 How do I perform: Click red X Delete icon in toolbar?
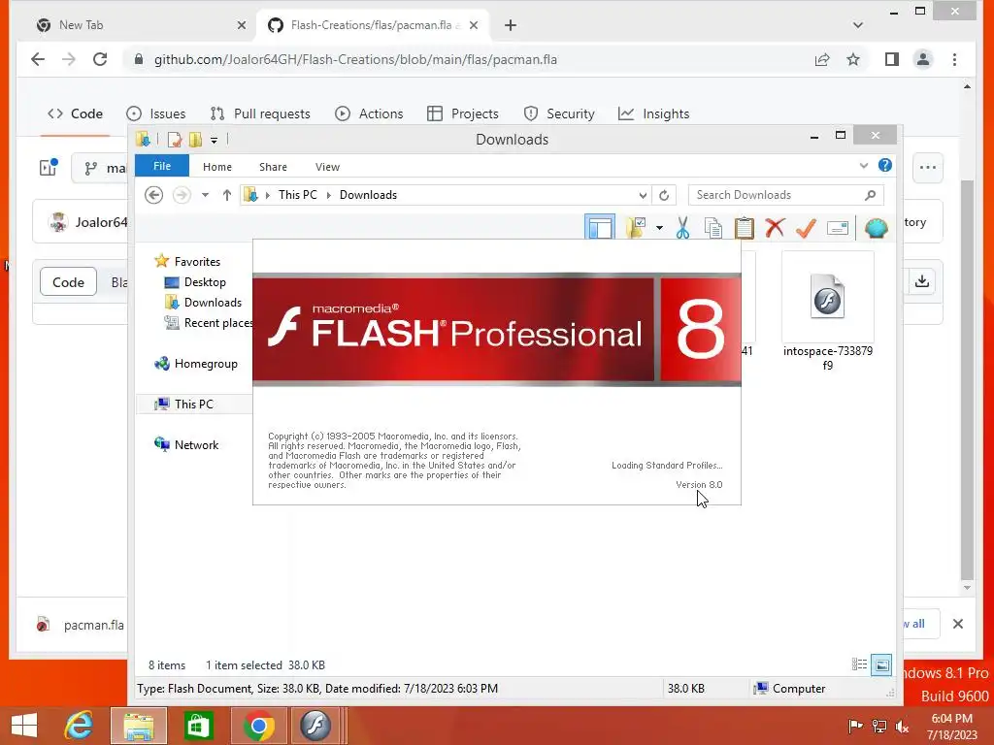pos(775,227)
